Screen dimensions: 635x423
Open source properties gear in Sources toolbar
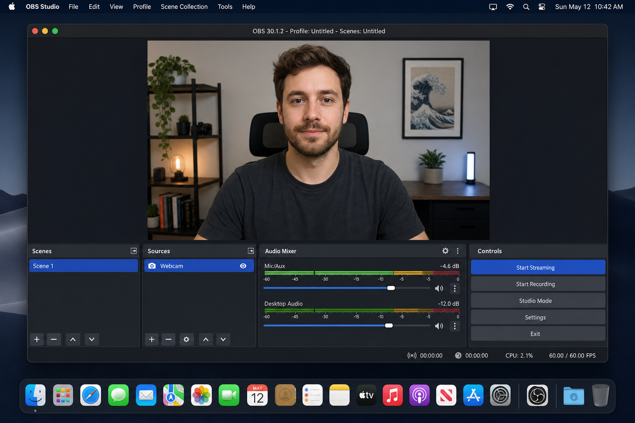186,339
